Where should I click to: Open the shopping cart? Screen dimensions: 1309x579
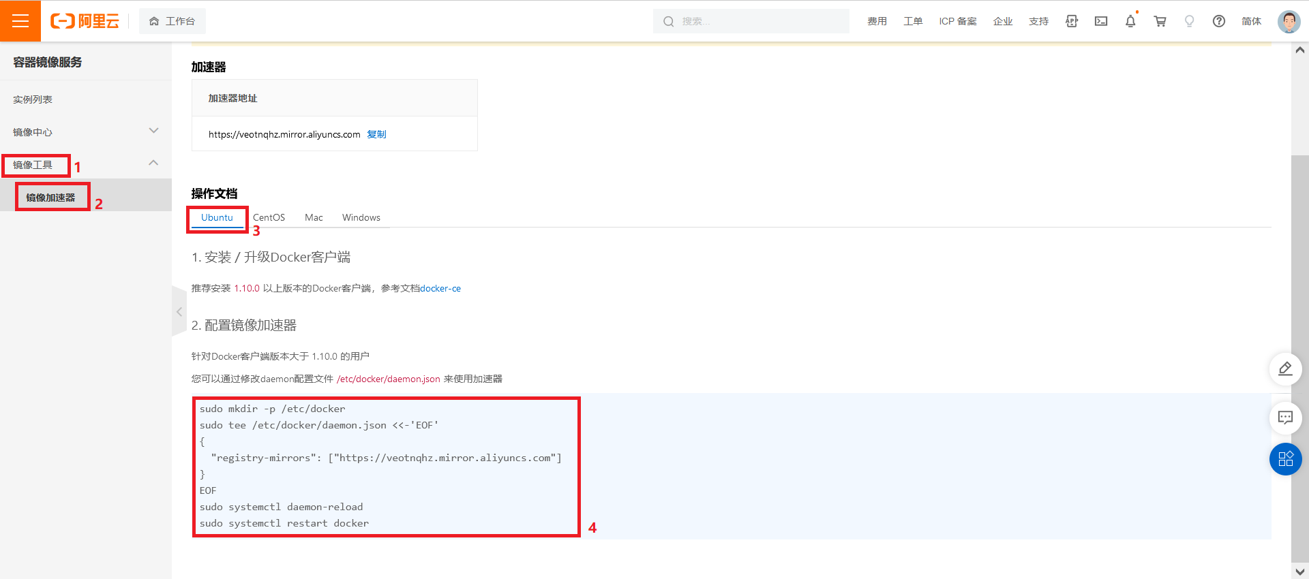coord(1160,21)
